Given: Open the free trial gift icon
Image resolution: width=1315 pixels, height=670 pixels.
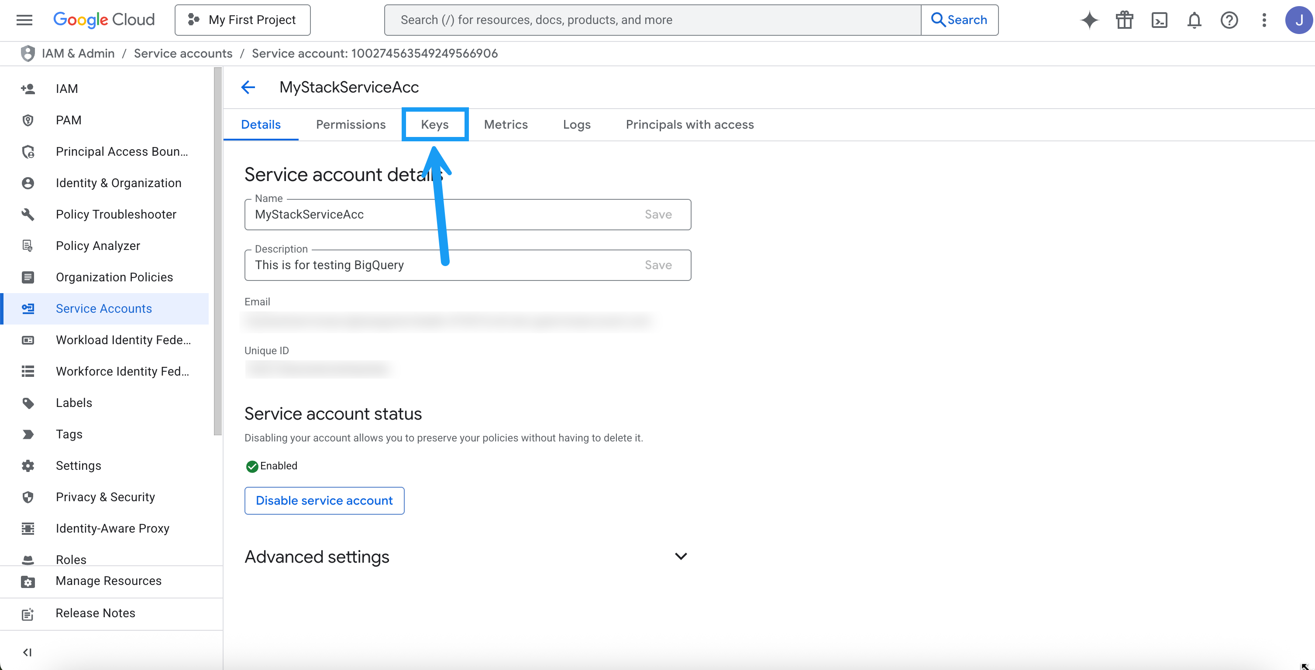Looking at the screenshot, I should [1124, 20].
